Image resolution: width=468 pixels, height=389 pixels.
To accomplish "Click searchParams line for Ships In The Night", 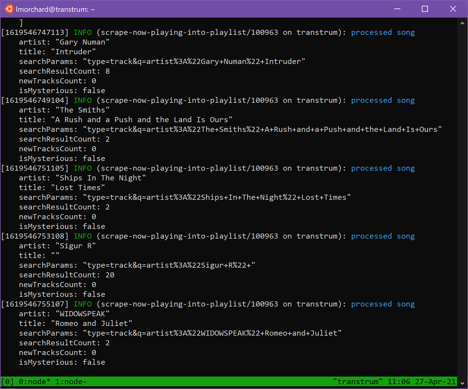I will 185,197.
